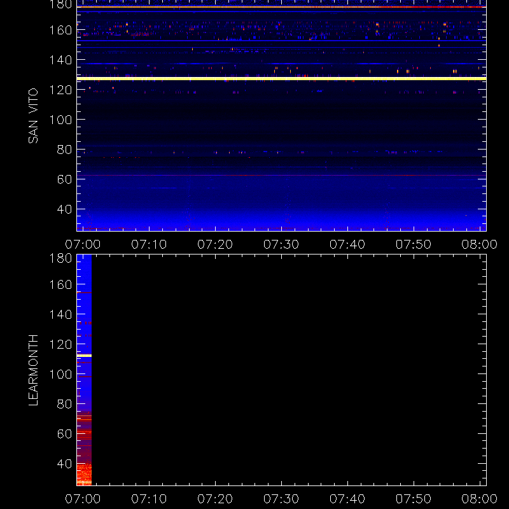Pick the 100 tick label on LEARMONTH plot
The image size is (509, 509).
pos(60,374)
